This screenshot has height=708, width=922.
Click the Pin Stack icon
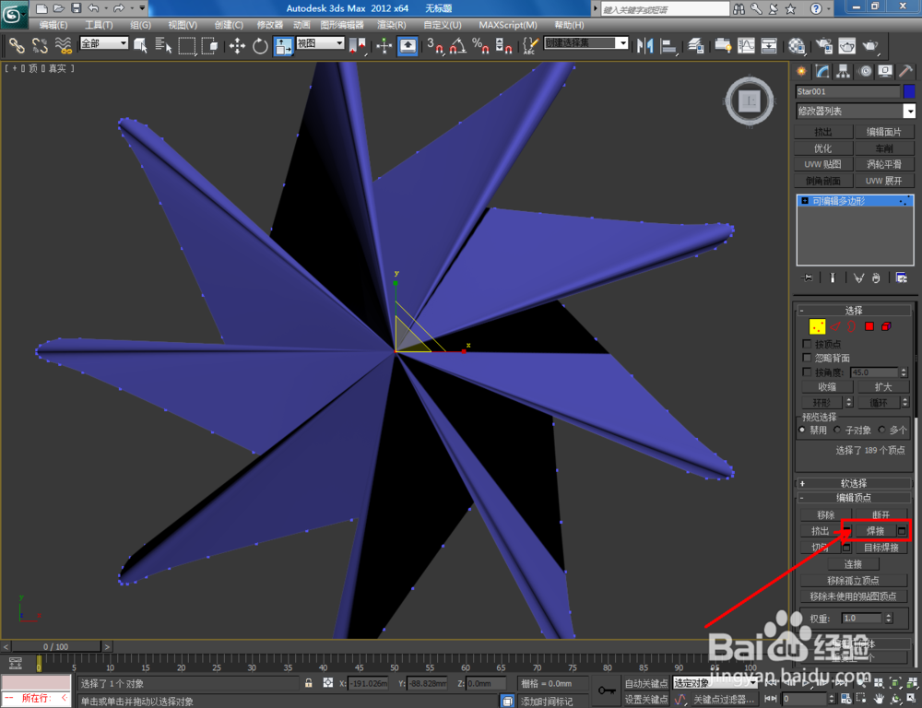(808, 277)
